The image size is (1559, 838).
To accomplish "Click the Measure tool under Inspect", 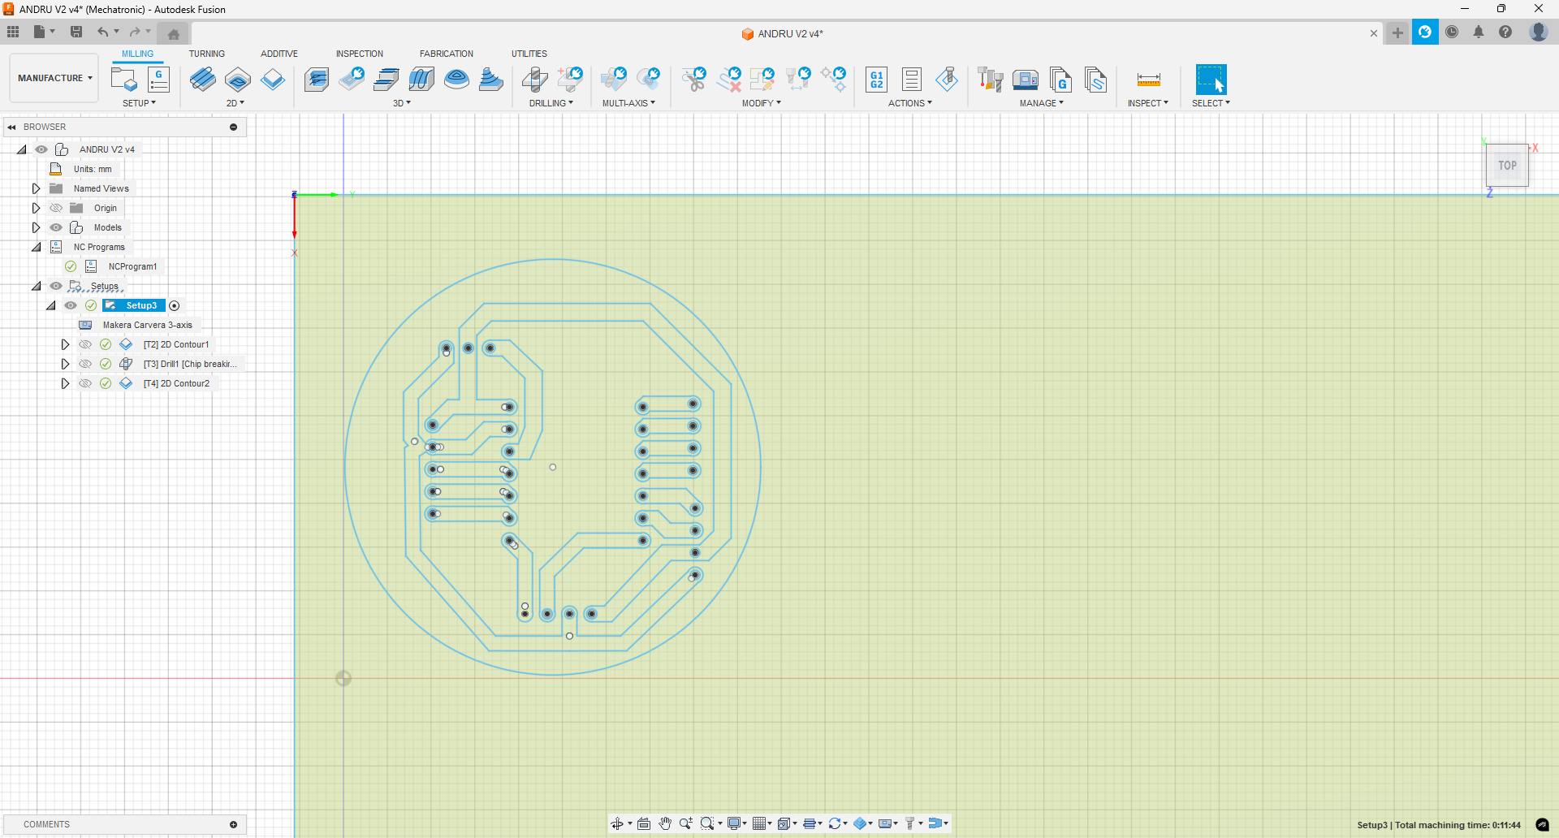I will (x=1148, y=80).
